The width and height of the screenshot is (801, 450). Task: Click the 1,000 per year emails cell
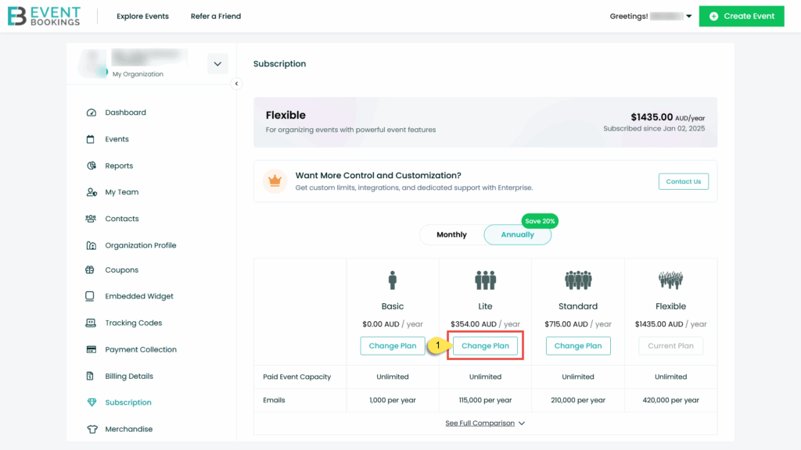tap(393, 401)
